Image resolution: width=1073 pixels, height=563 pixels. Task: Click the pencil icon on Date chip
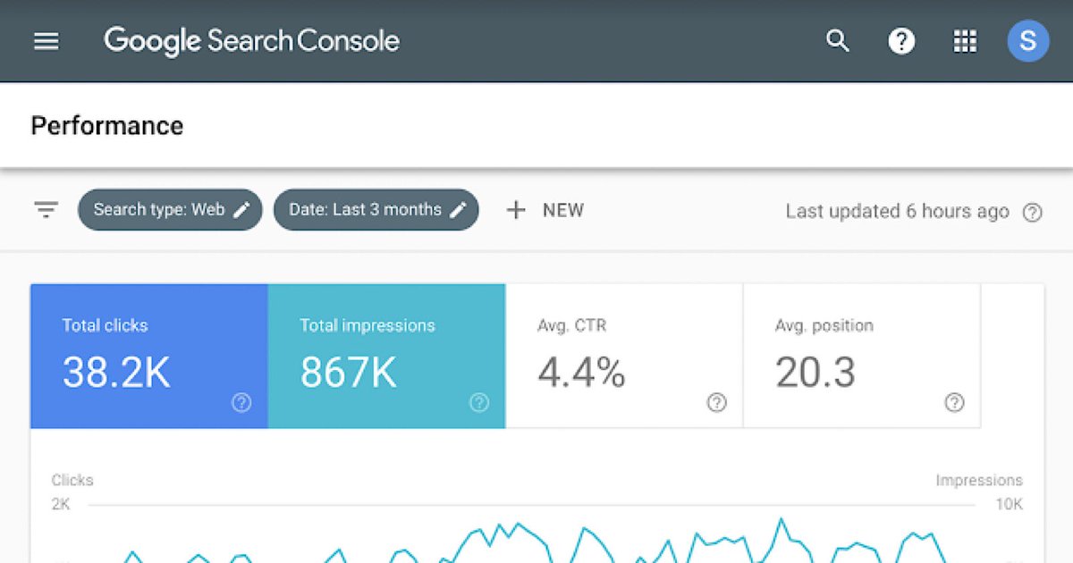(459, 209)
